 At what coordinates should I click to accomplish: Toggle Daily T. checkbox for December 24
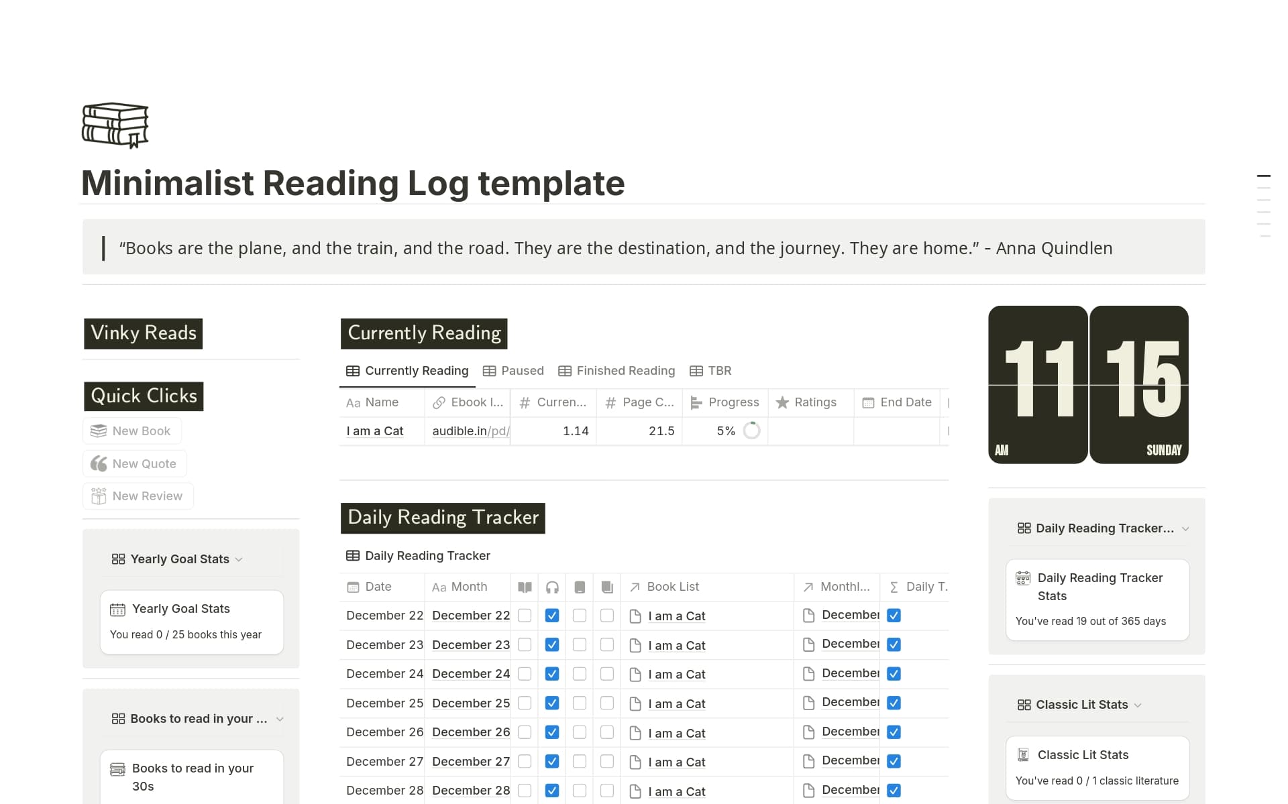(x=894, y=673)
